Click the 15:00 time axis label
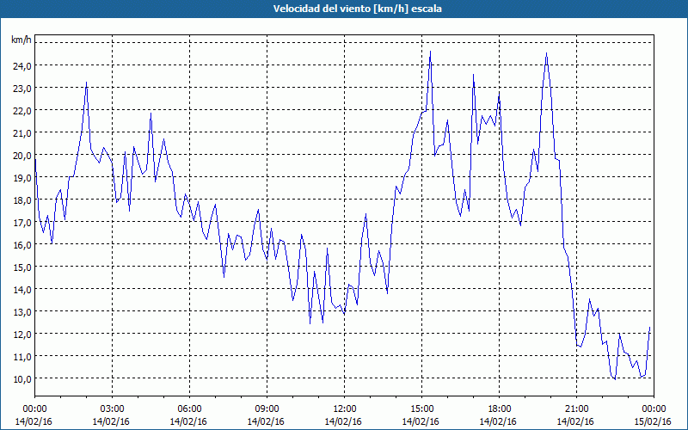Viewport: 688px width, 430px height. 421,409
